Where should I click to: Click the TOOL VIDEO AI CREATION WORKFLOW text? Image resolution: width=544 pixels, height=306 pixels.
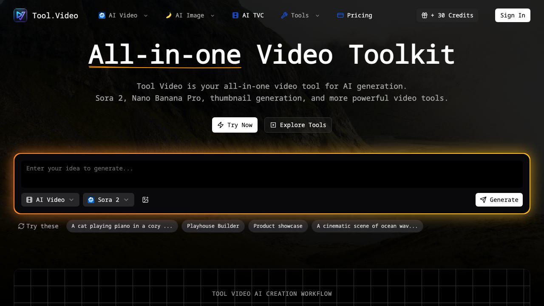pos(272,294)
